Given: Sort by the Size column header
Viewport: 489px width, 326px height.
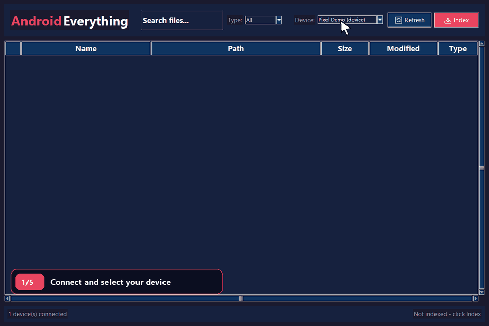Looking at the screenshot, I should tap(345, 49).
